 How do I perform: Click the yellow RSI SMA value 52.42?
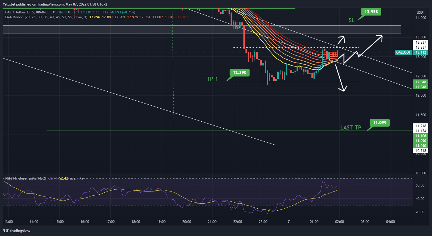click(x=63, y=178)
